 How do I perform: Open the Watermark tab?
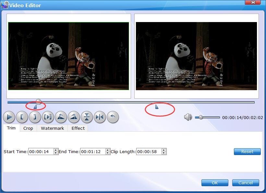pyautogui.click(x=53, y=128)
